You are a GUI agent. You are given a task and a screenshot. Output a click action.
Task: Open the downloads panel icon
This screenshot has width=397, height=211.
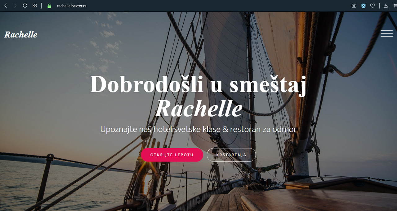pyautogui.click(x=386, y=6)
